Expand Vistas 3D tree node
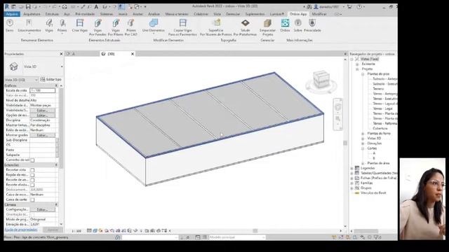Image resolution: width=449 pixels, height=252 pixels. 363,139
